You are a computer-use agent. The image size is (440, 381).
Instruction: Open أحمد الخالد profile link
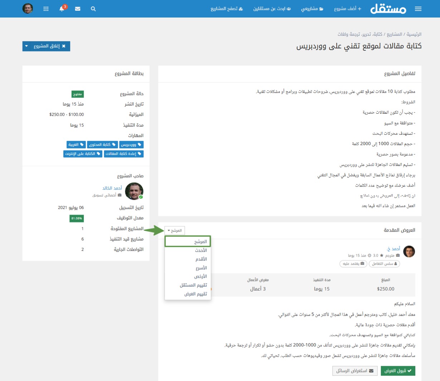point(112,188)
